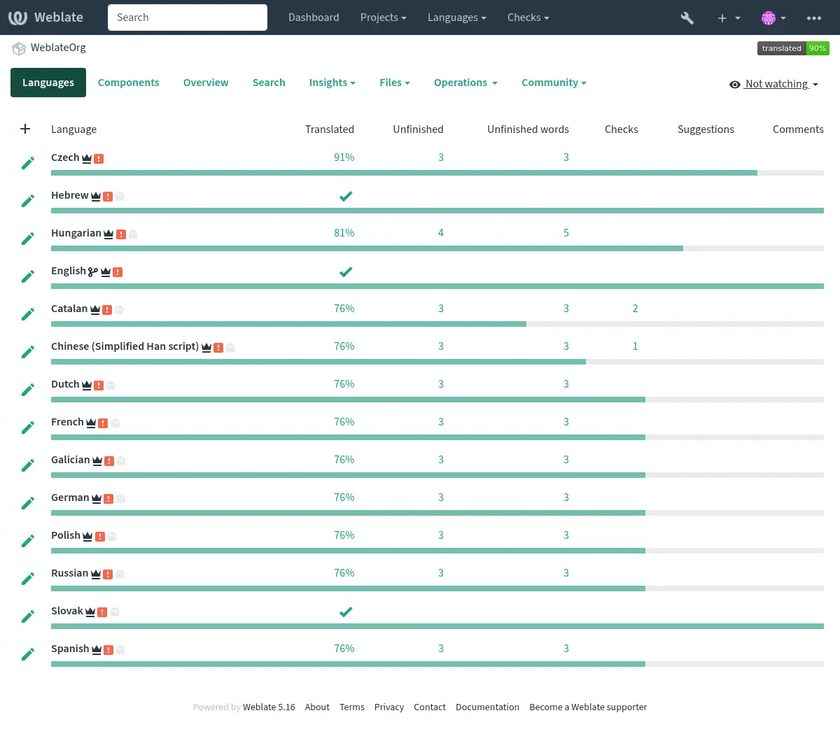Expand the Insights dropdown
This screenshot has height=748, width=840.
point(332,83)
